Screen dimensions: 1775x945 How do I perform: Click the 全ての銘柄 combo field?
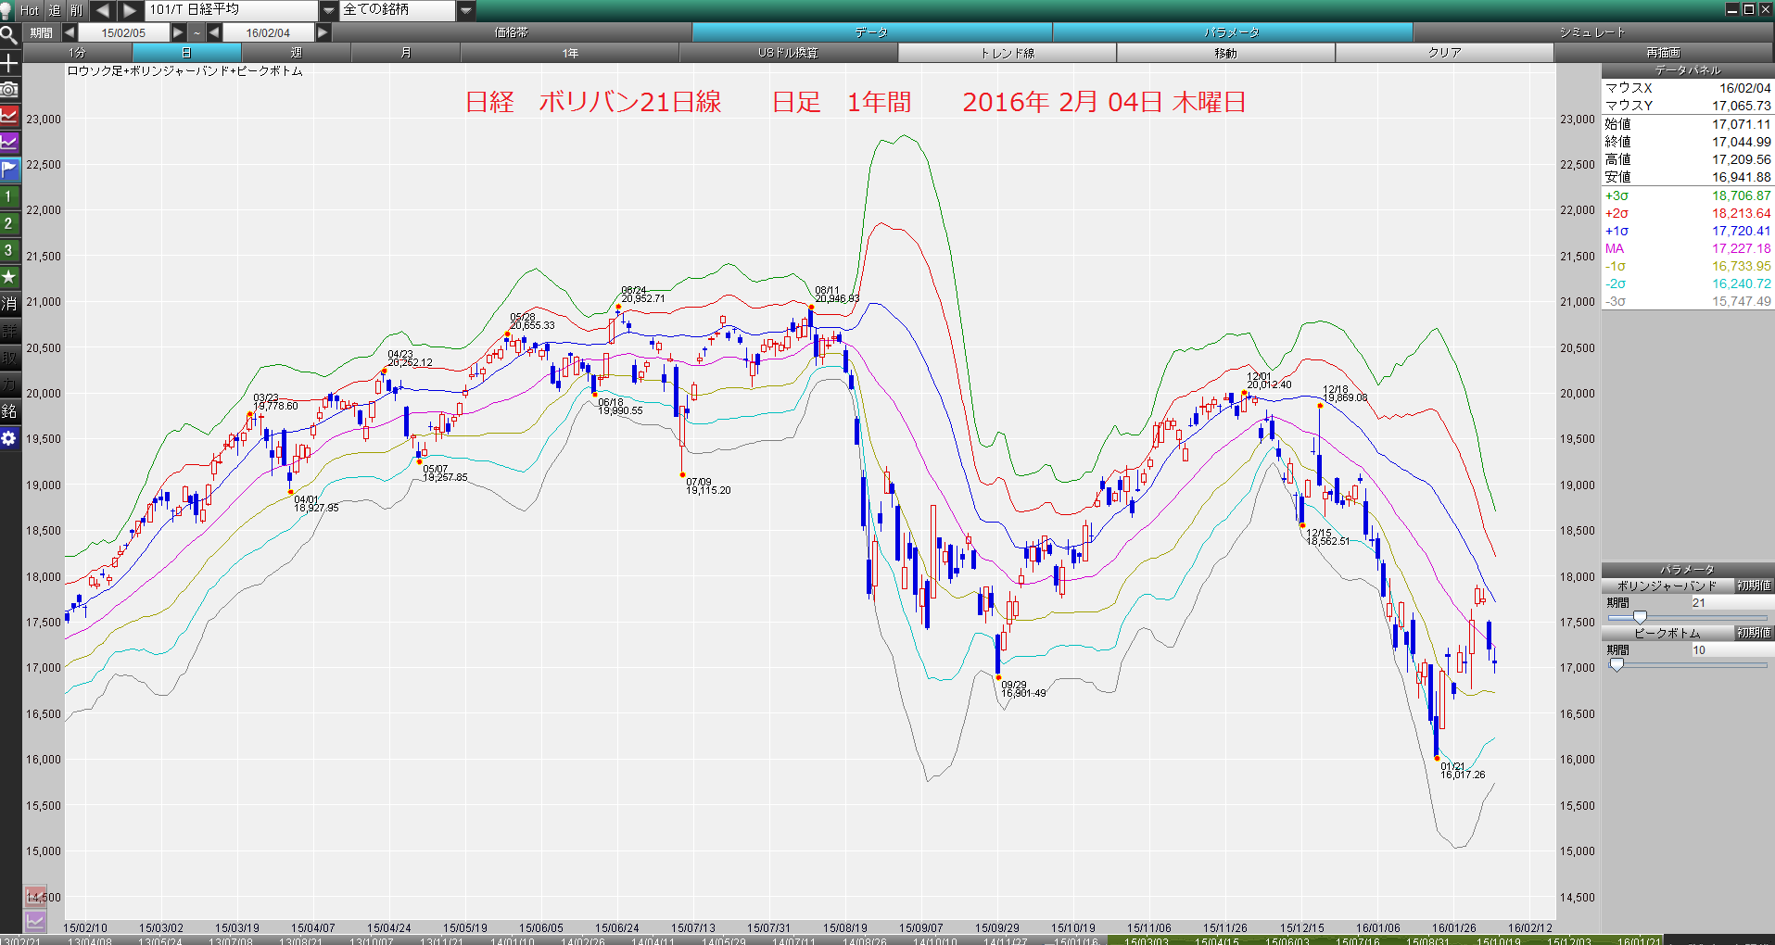tap(399, 10)
